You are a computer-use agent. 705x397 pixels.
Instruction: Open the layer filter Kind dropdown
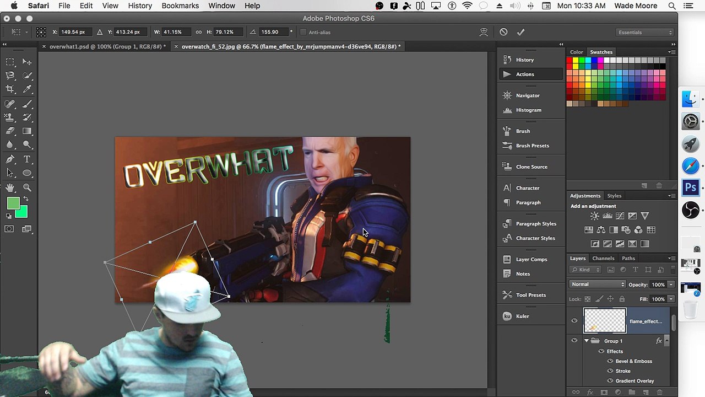coord(586,270)
